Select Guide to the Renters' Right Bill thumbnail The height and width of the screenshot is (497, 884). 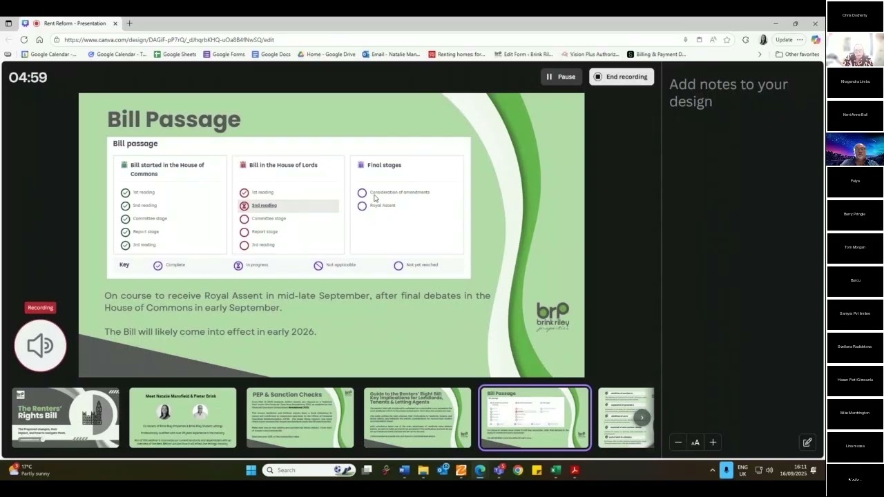(418, 418)
